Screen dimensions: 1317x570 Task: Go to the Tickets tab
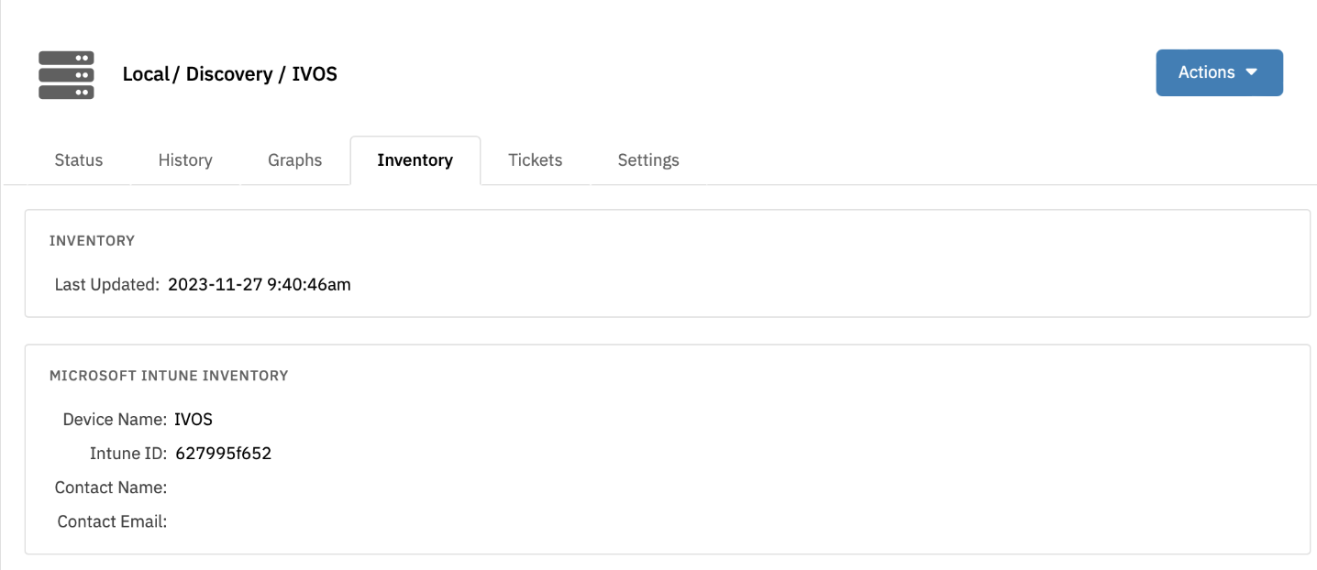pos(535,159)
